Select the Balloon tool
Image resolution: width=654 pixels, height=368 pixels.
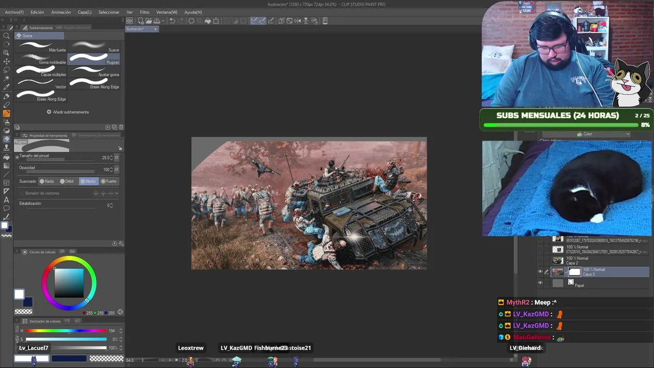coord(7,208)
